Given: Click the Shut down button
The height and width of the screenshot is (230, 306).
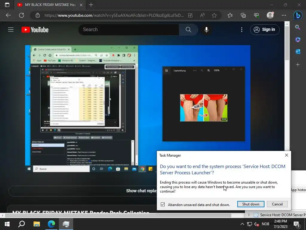Looking at the screenshot, I should click(251, 204).
